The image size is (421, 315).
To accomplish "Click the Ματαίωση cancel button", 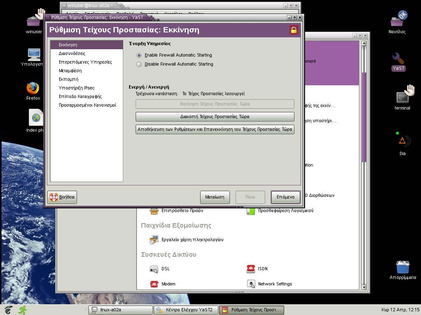I will click(215, 197).
